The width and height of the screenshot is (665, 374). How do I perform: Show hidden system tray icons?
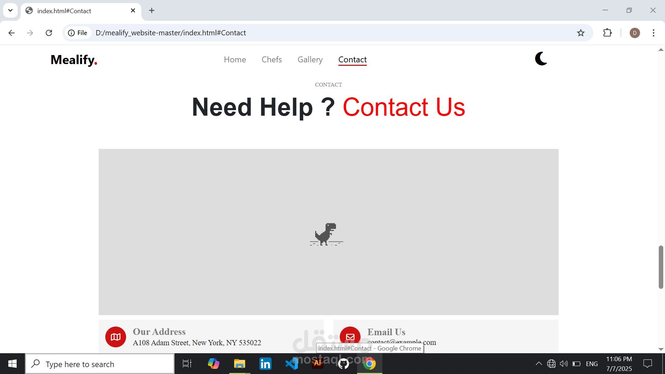pos(539,364)
